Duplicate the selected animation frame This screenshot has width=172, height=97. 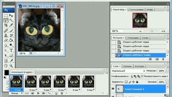pos(56,93)
